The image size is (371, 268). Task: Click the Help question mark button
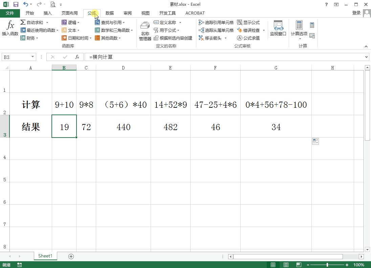click(x=327, y=4)
